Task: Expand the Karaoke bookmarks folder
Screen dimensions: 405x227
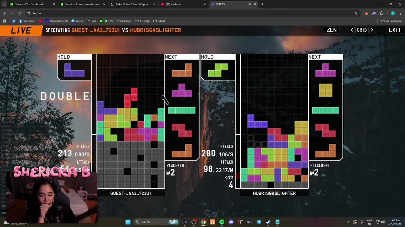Action: [x=124, y=21]
